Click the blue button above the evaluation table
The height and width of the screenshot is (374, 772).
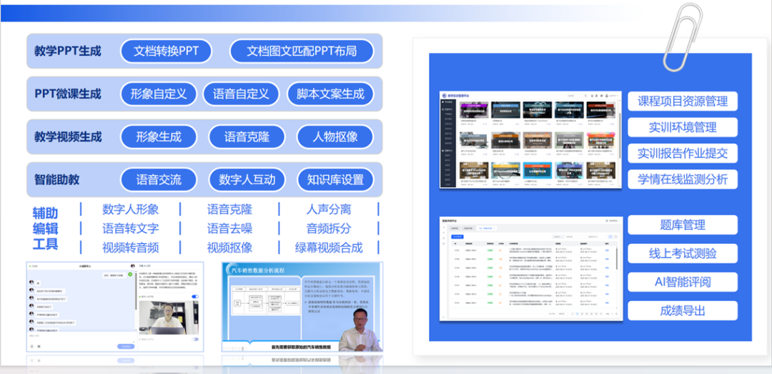457,237
